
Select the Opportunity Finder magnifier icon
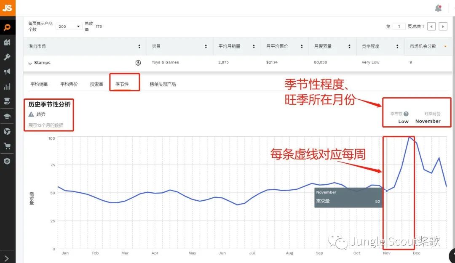[x=8, y=27]
